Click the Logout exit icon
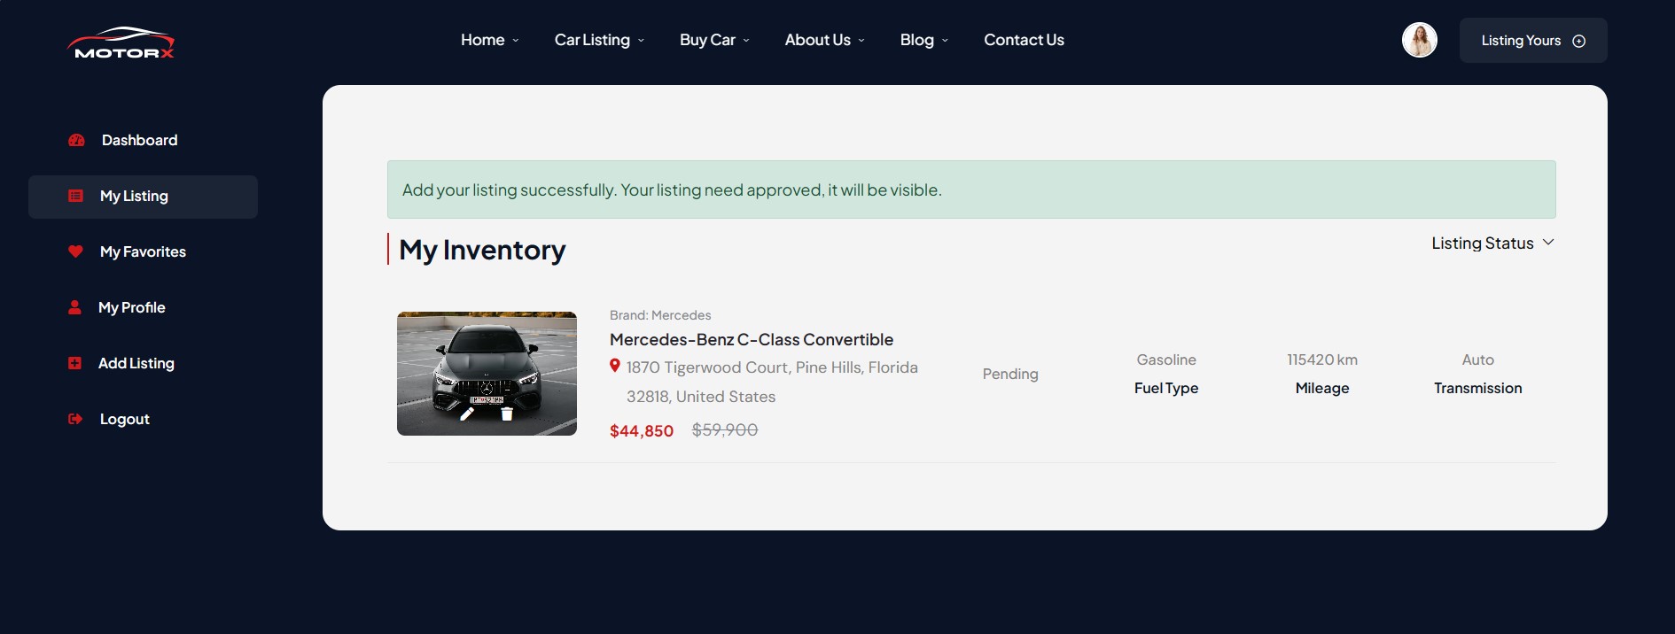This screenshot has width=1675, height=634. 75,419
